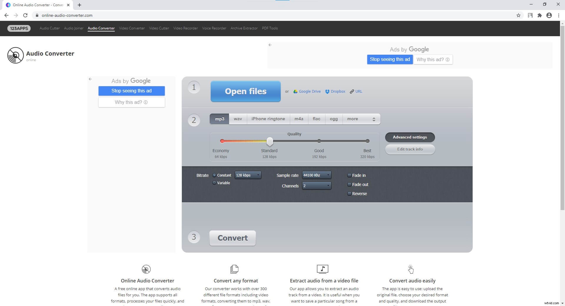
Task: Select Variable bitrate mode
Action: (x=214, y=183)
